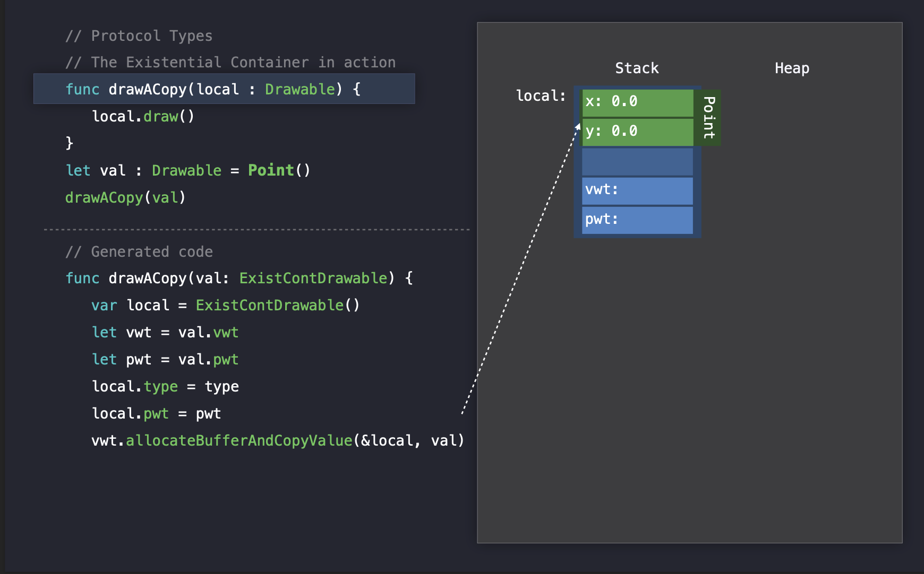Click the 'Heap' heading in diagram
This screenshot has width=924, height=574.
pos(792,68)
